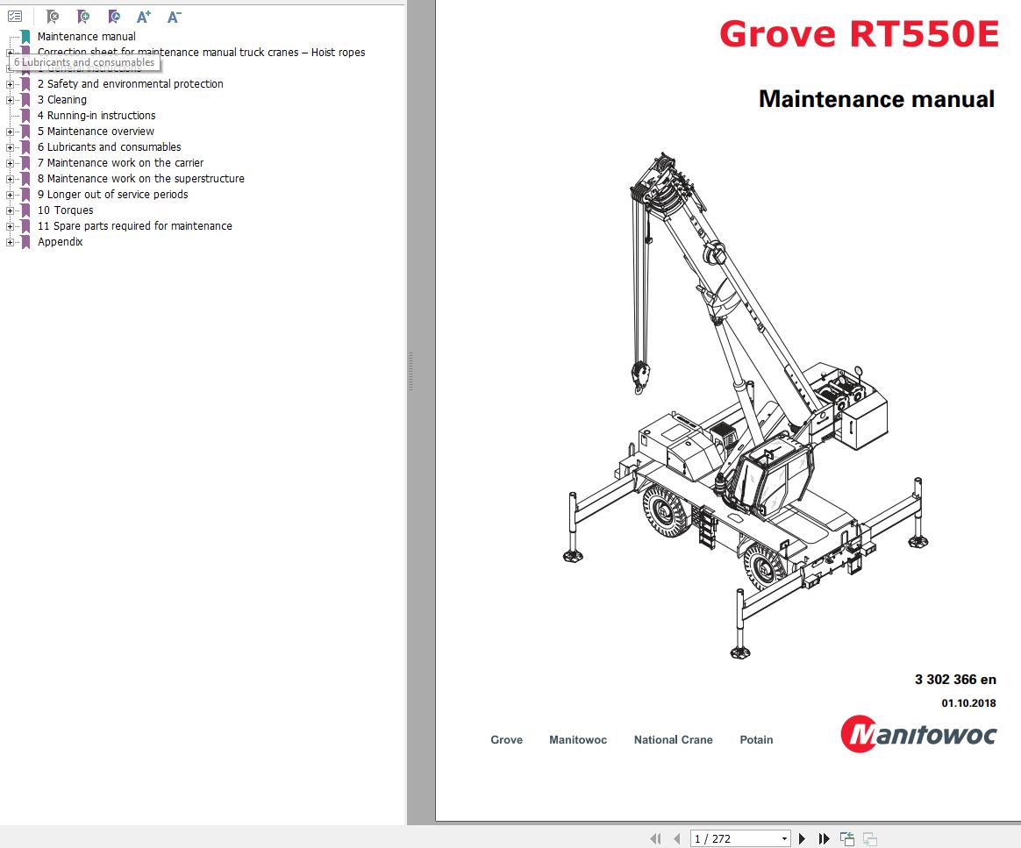
Task: Select the 'Maintenance manual' bookmark
Action: click(x=86, y=36)
